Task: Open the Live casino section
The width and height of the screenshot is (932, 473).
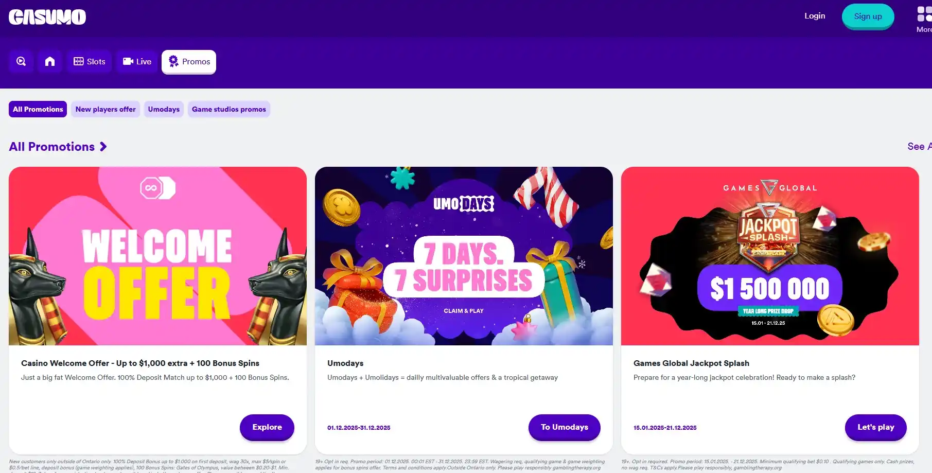Action: [137, 62]
